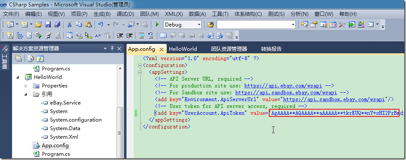Open Solution Explorer toolbar icon with magnifier

click(x=304, y=25)
